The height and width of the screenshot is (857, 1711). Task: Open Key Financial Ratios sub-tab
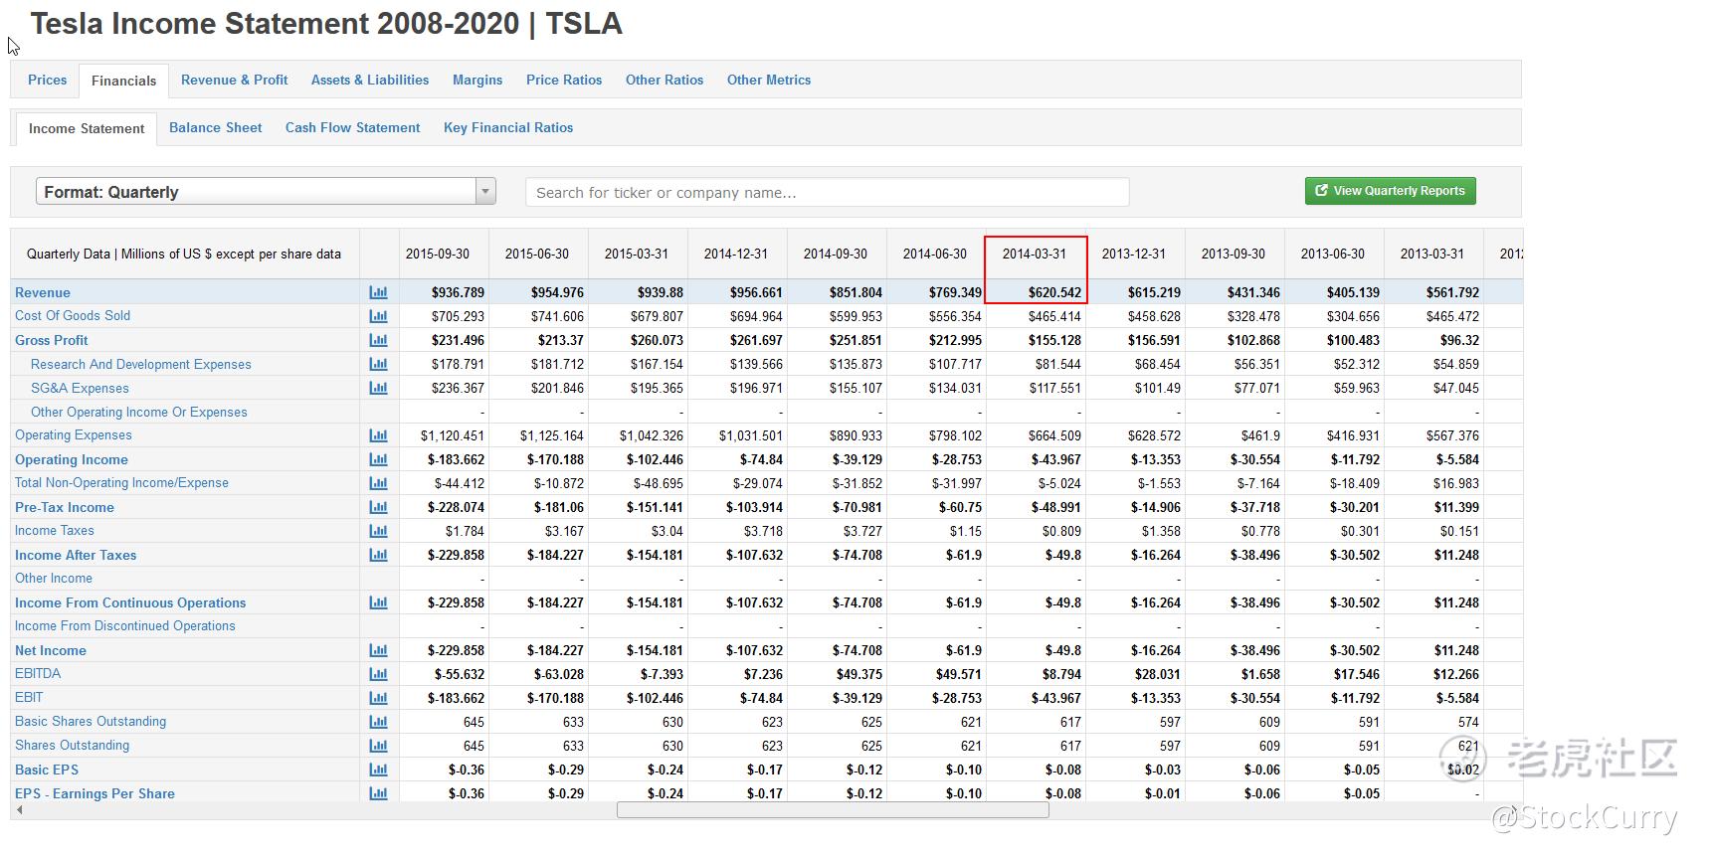(x=508, y=127)
